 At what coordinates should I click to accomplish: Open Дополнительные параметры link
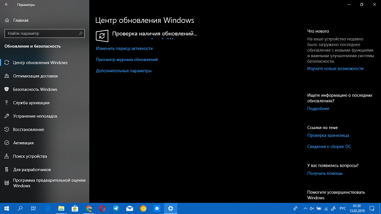click(x=124, y=71)
